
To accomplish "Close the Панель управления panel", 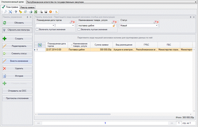I will pos(31,17).
